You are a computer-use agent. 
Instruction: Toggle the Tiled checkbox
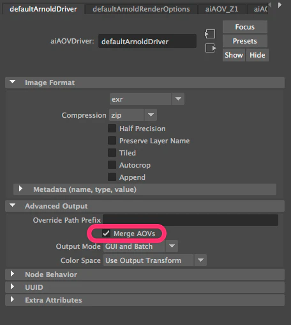(112, 153)
